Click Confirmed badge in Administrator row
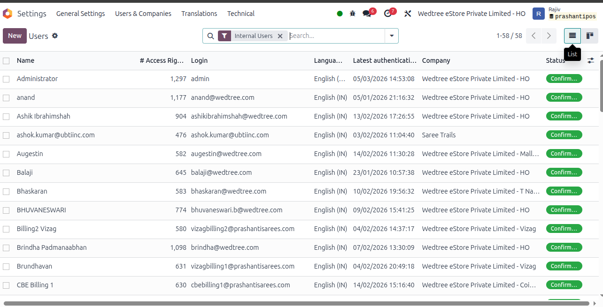Image resolution: width=603 pixels, height=307 pixels. (564, 79)
